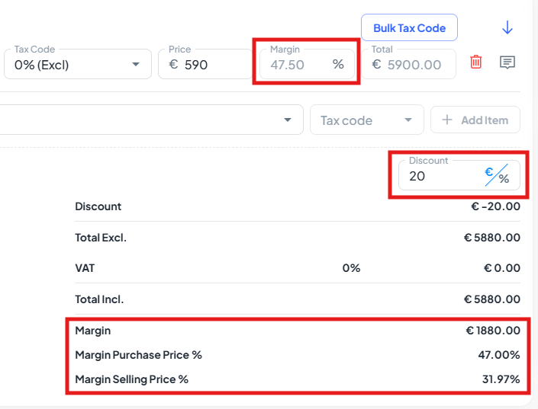Click the percent symbol in Margin field
The image size is (538, 409).
coord(338,64)
